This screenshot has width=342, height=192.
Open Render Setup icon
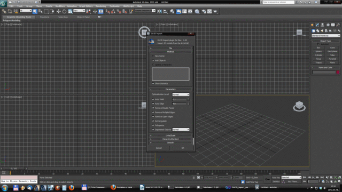point(204,11)
